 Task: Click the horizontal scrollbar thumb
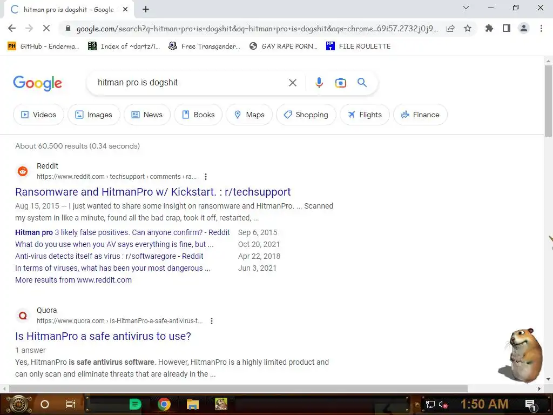(238, 389)
